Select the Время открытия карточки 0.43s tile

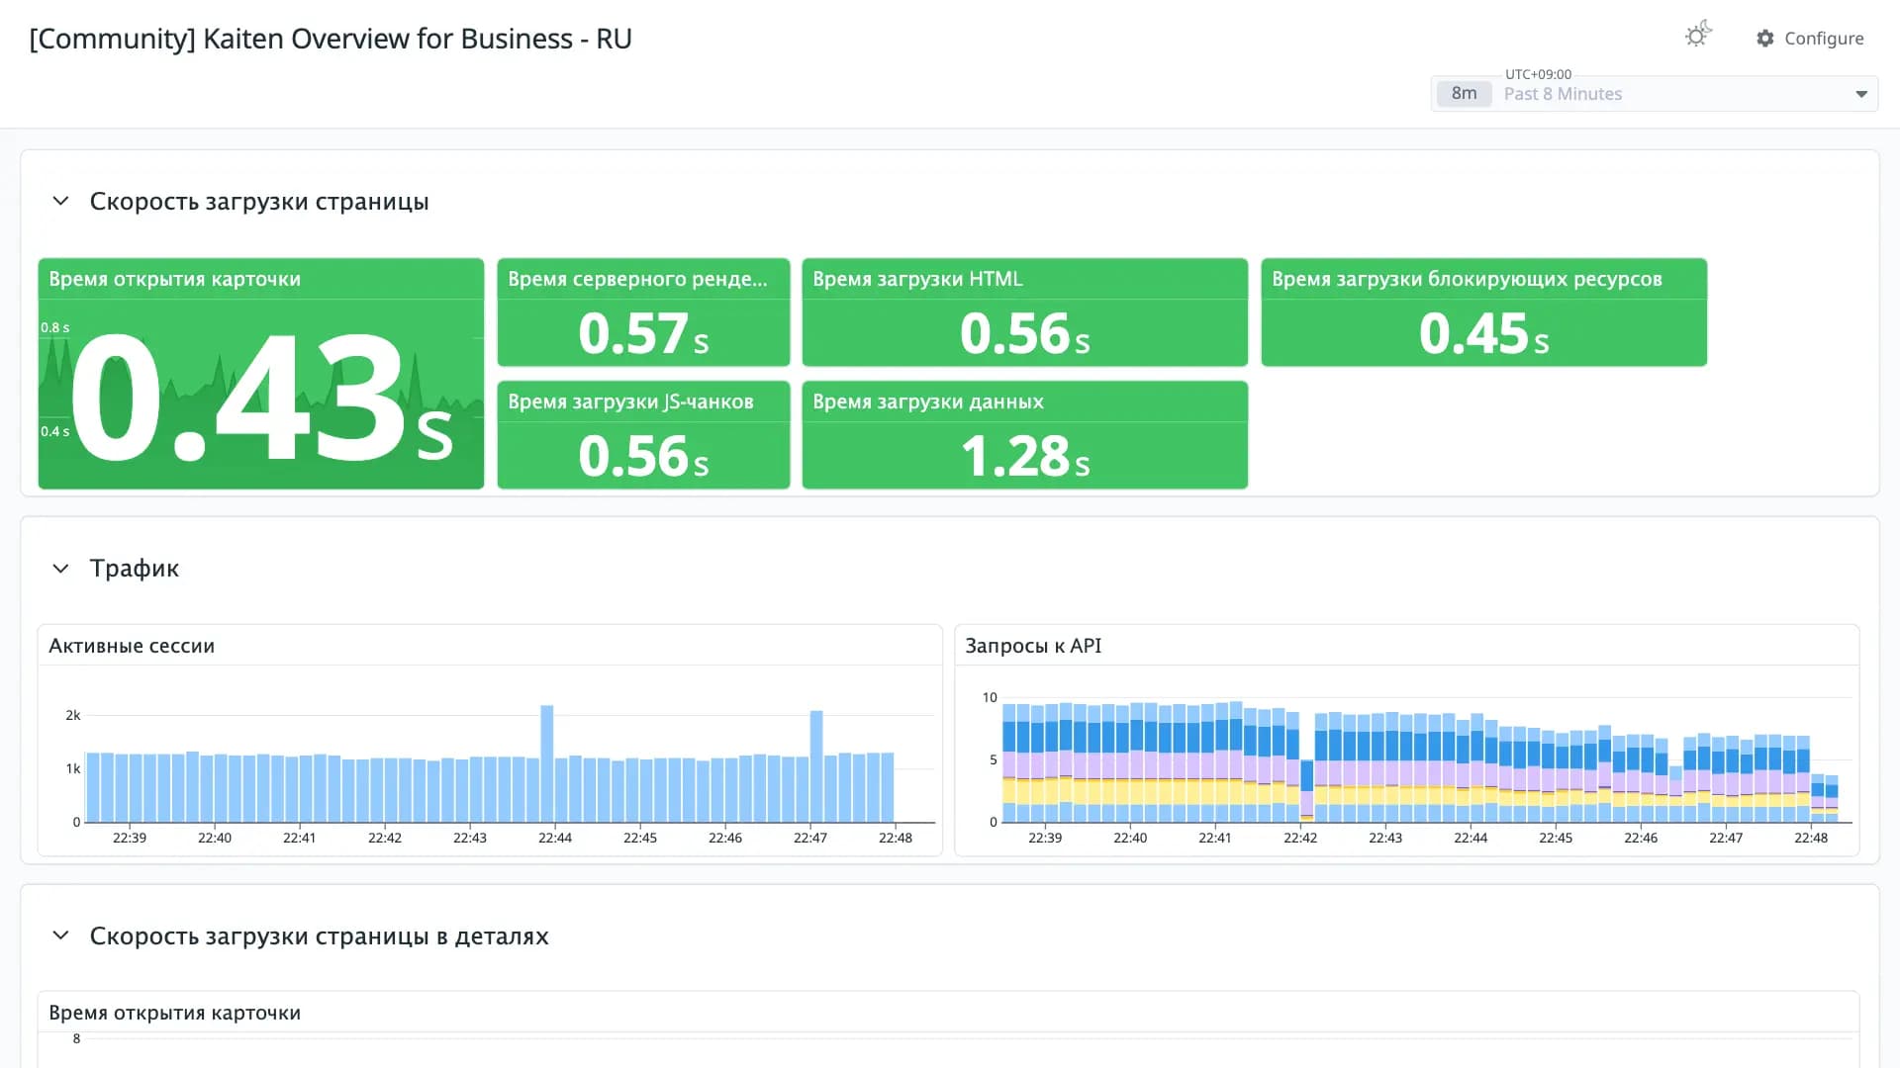click(261, 374)
